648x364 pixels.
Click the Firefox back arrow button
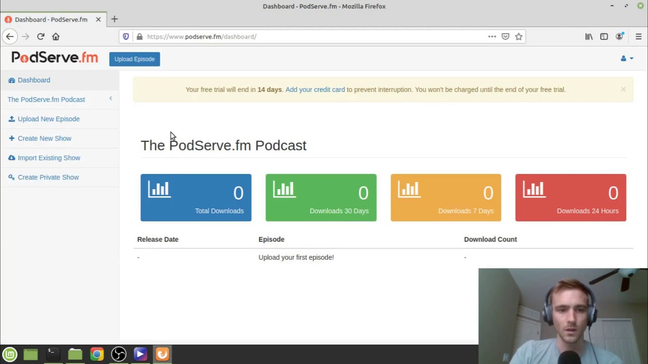[x=10, y=36]
